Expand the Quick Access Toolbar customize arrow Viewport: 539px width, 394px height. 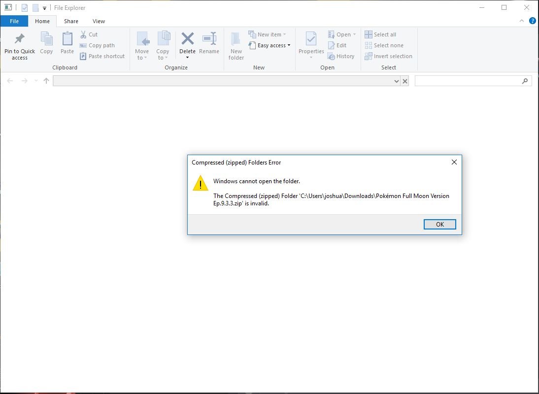[x=45, y=8]
